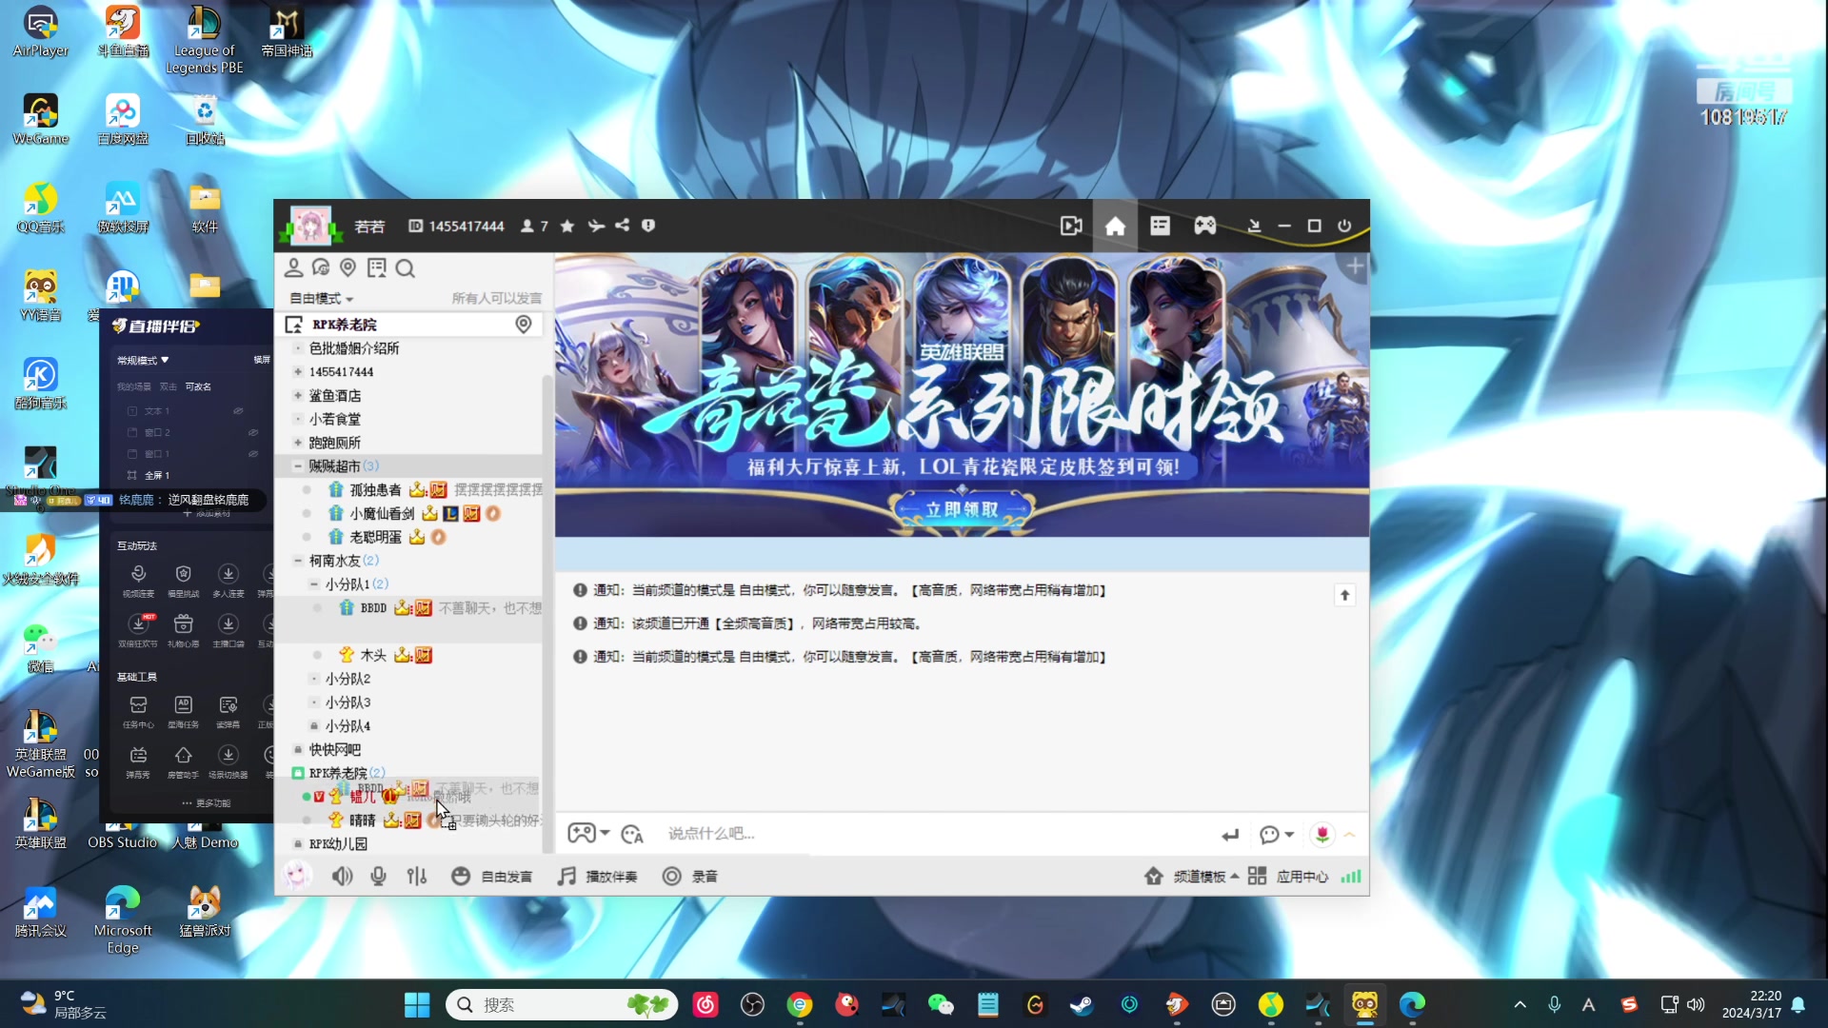Click 更多功能 in 直播伴侣
This screenshot has height=1028, width=1828.
coord(206,803)
